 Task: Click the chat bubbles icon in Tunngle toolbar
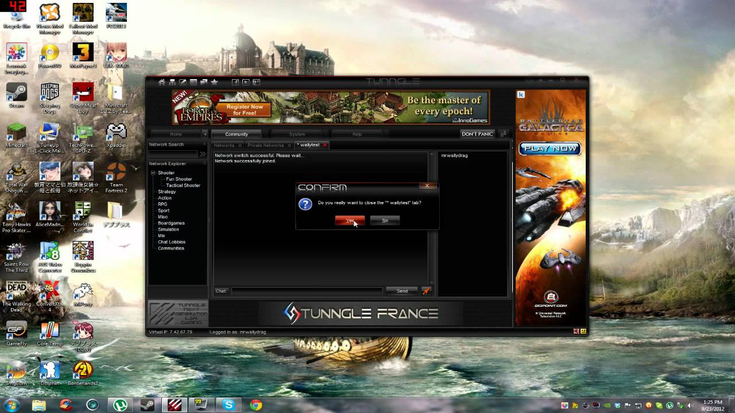[204, 82]
